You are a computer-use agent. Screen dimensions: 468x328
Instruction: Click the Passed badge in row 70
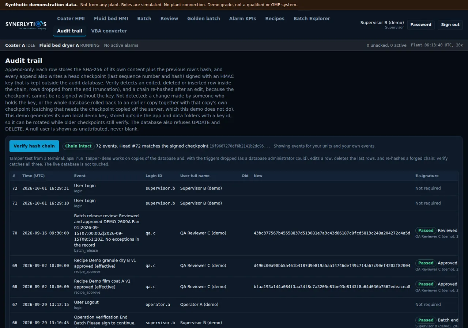click(x=426, y=230)
